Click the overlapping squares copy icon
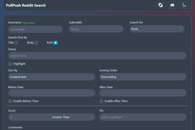 [x=160, y=5]
